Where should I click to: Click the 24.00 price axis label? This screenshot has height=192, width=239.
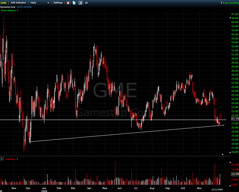click(235, 103)
